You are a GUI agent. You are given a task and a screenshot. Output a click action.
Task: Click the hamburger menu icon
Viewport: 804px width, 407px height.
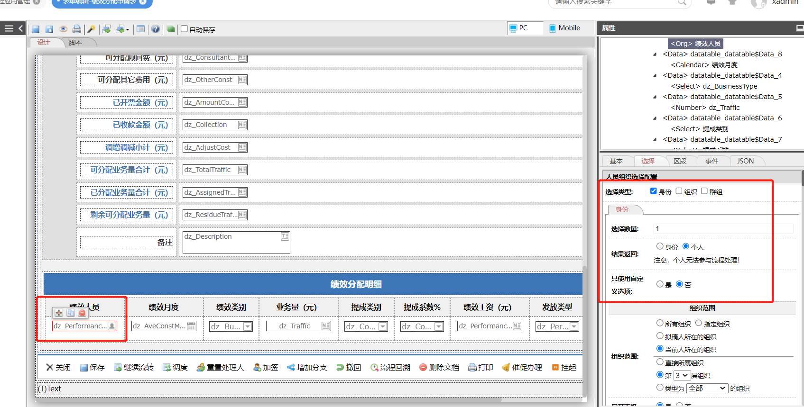(9, 28)
